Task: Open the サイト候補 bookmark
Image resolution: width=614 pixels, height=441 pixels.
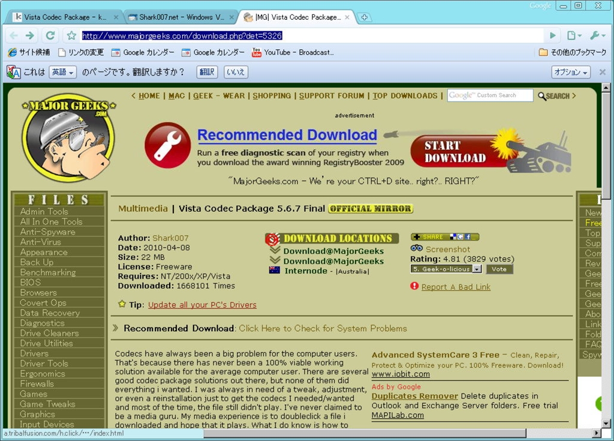Action: point(29,52)
